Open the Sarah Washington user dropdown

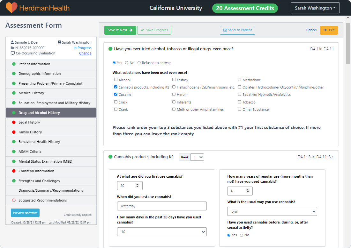315,8
